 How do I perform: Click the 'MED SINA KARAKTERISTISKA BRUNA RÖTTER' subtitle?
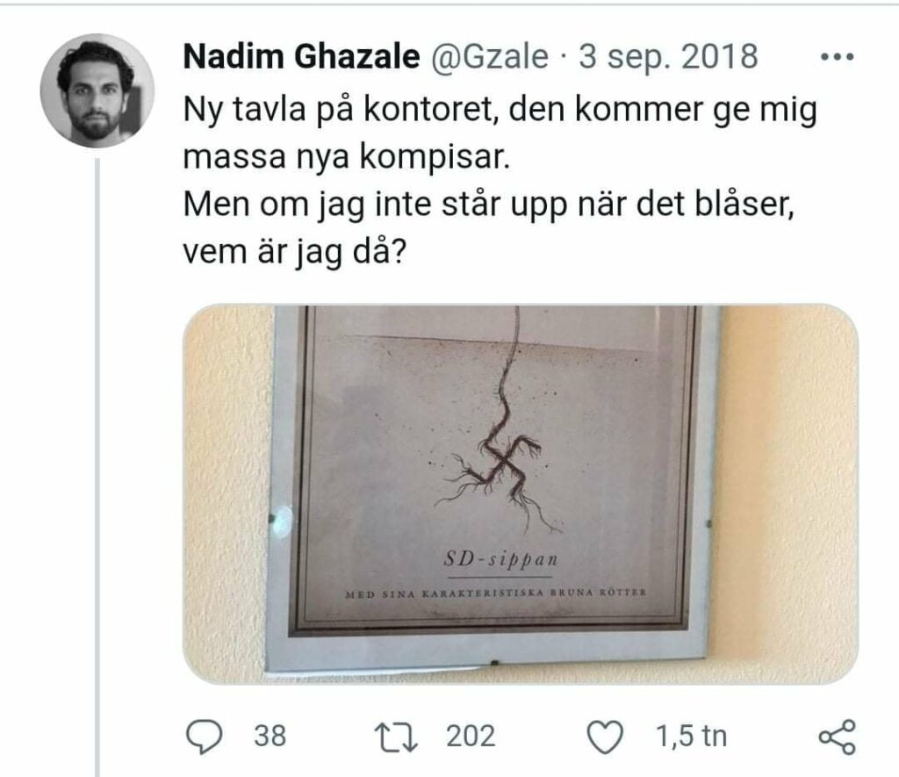click(496, 593)
